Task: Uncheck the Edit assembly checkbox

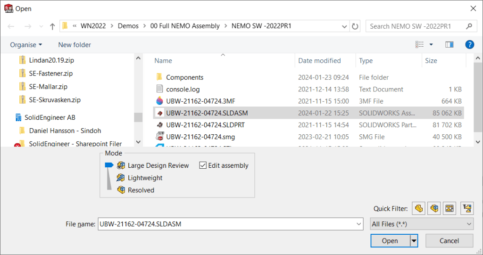Action: click(203, 165)
